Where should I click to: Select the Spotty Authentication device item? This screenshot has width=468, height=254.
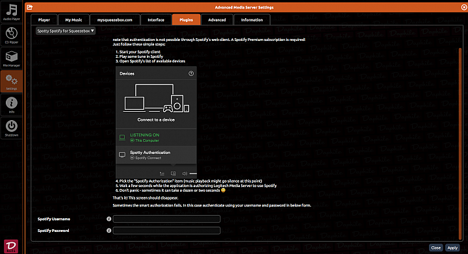156,155
